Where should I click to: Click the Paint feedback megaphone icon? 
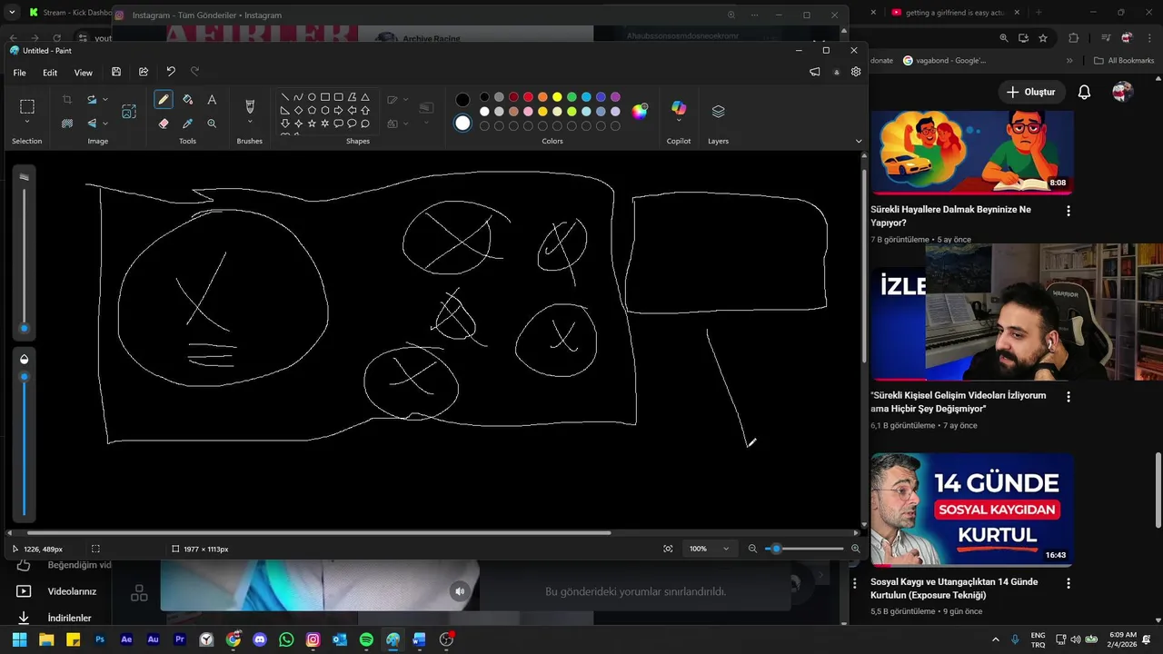815,72
